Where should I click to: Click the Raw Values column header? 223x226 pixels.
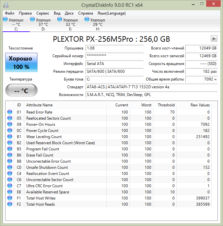tap(194, 105)
